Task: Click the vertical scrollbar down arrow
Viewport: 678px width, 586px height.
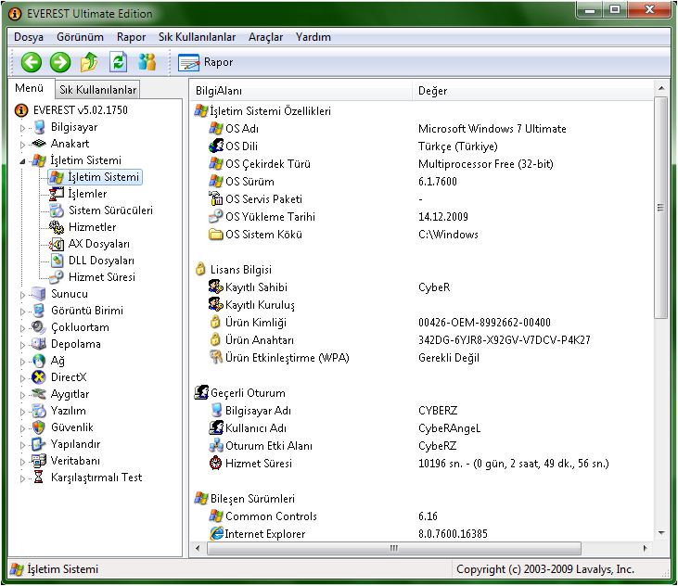Action: 661,533
